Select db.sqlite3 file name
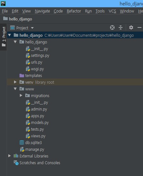Screen dimensions: 143x176 [x=34, y=143]
